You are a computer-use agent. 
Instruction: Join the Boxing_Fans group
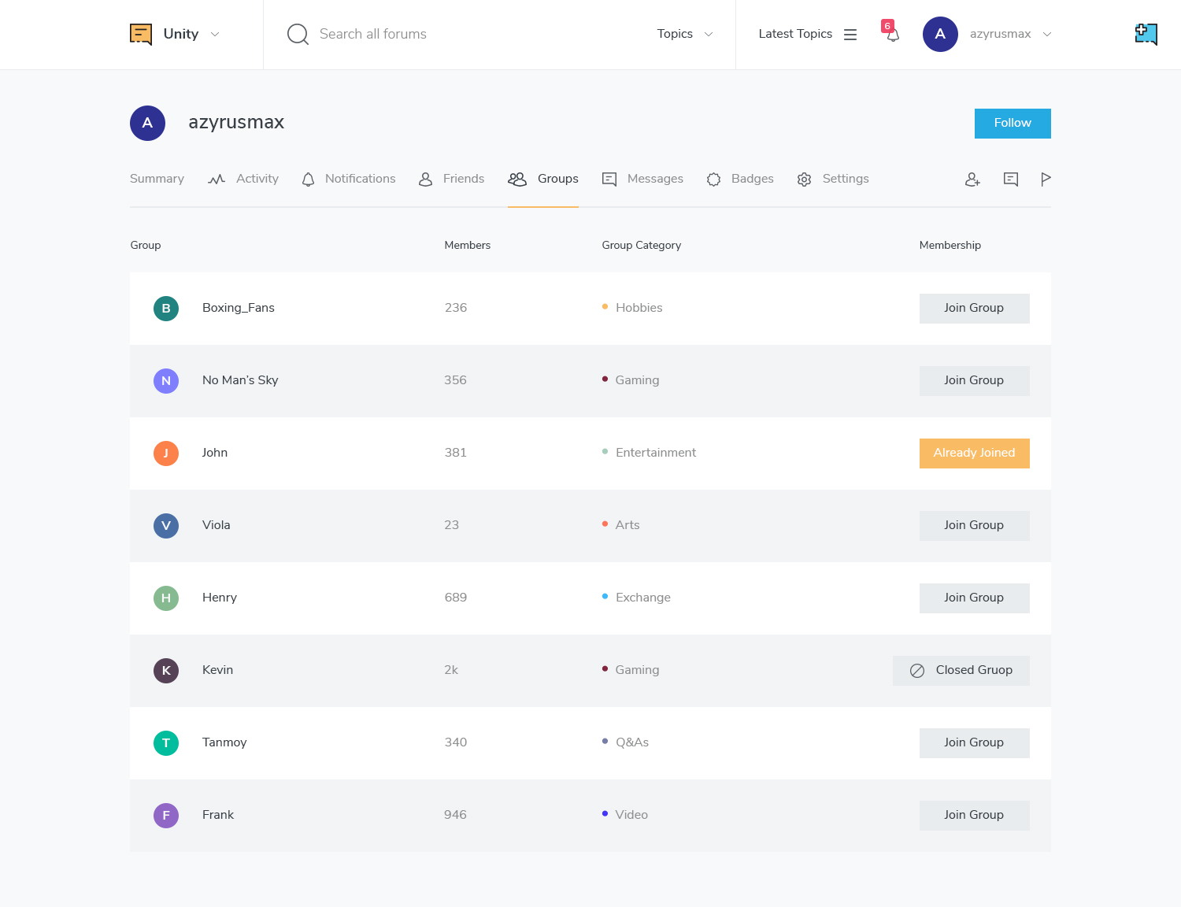click(975, 309)
